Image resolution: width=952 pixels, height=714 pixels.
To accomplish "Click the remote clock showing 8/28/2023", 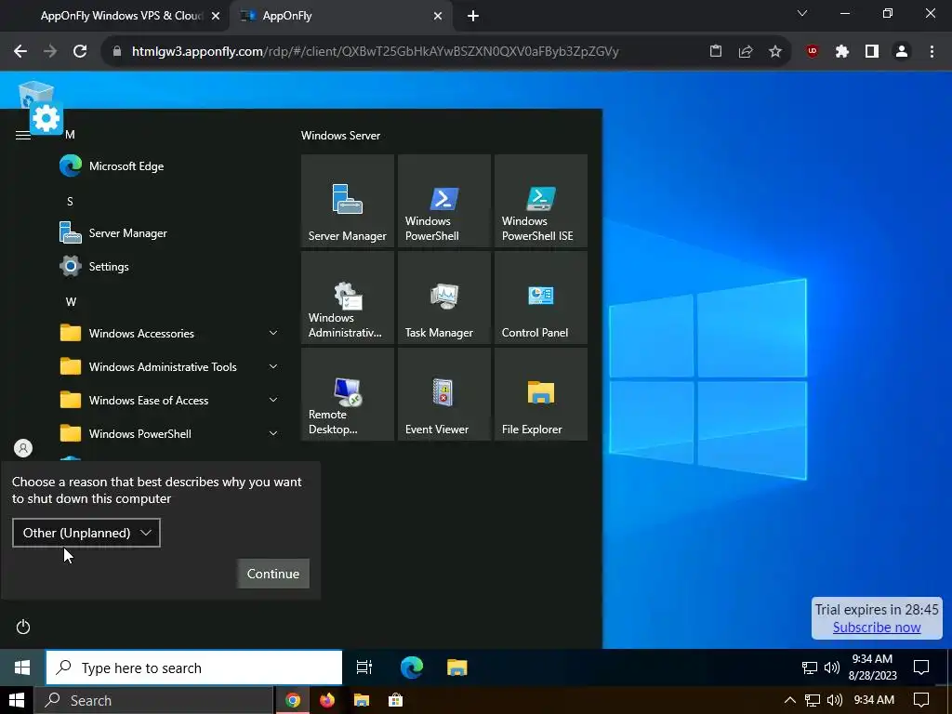I will coord(872,668).
